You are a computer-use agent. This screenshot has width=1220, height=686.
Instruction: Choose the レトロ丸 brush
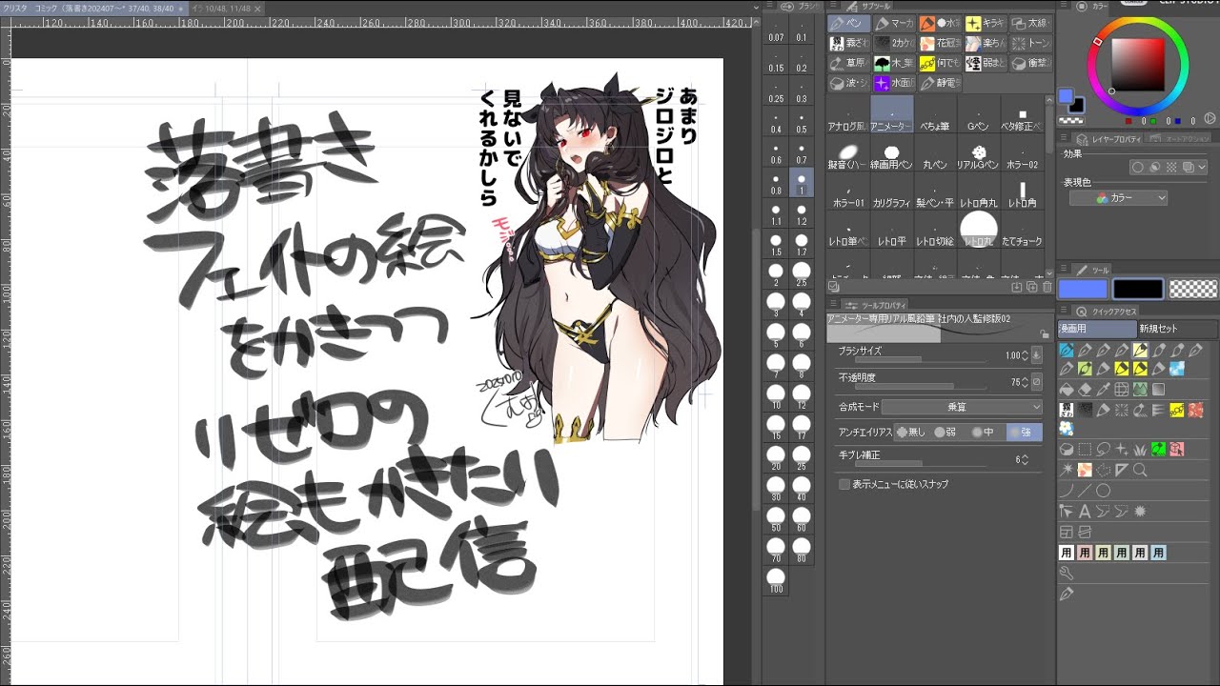click(x=979, y=231)
